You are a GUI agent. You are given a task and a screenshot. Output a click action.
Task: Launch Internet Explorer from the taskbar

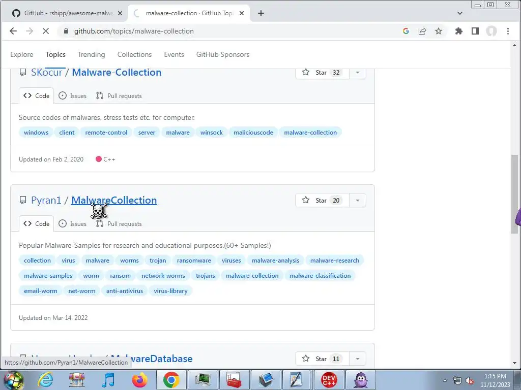pos(45,380)
